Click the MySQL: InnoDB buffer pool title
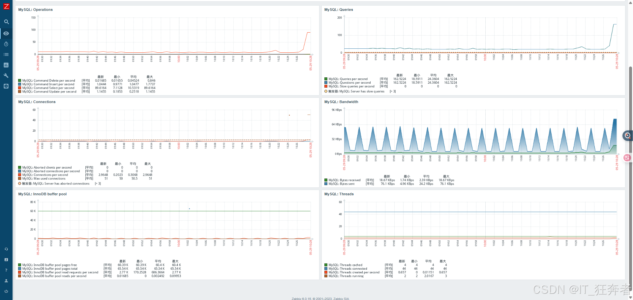The height and width of the screenshot is (300, 633). [43, 194]
